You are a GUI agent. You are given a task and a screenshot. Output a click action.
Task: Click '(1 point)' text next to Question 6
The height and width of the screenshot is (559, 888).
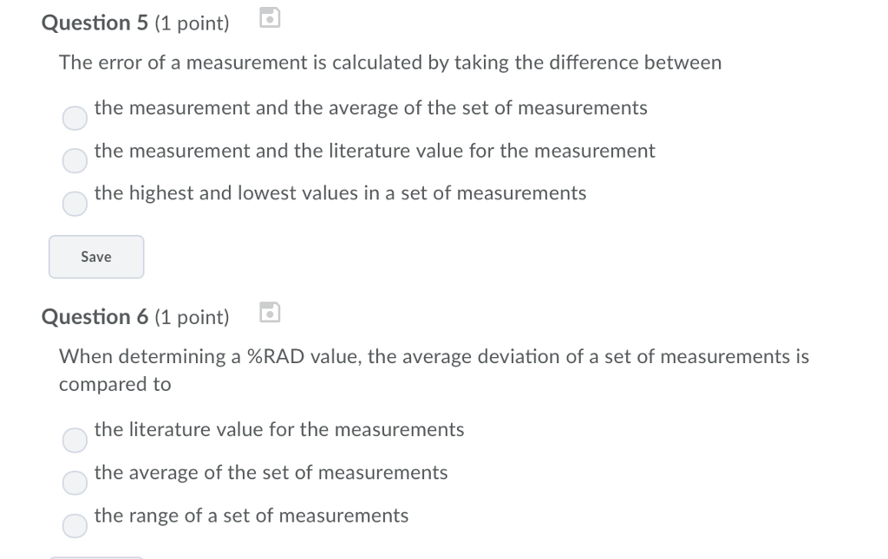192,318
